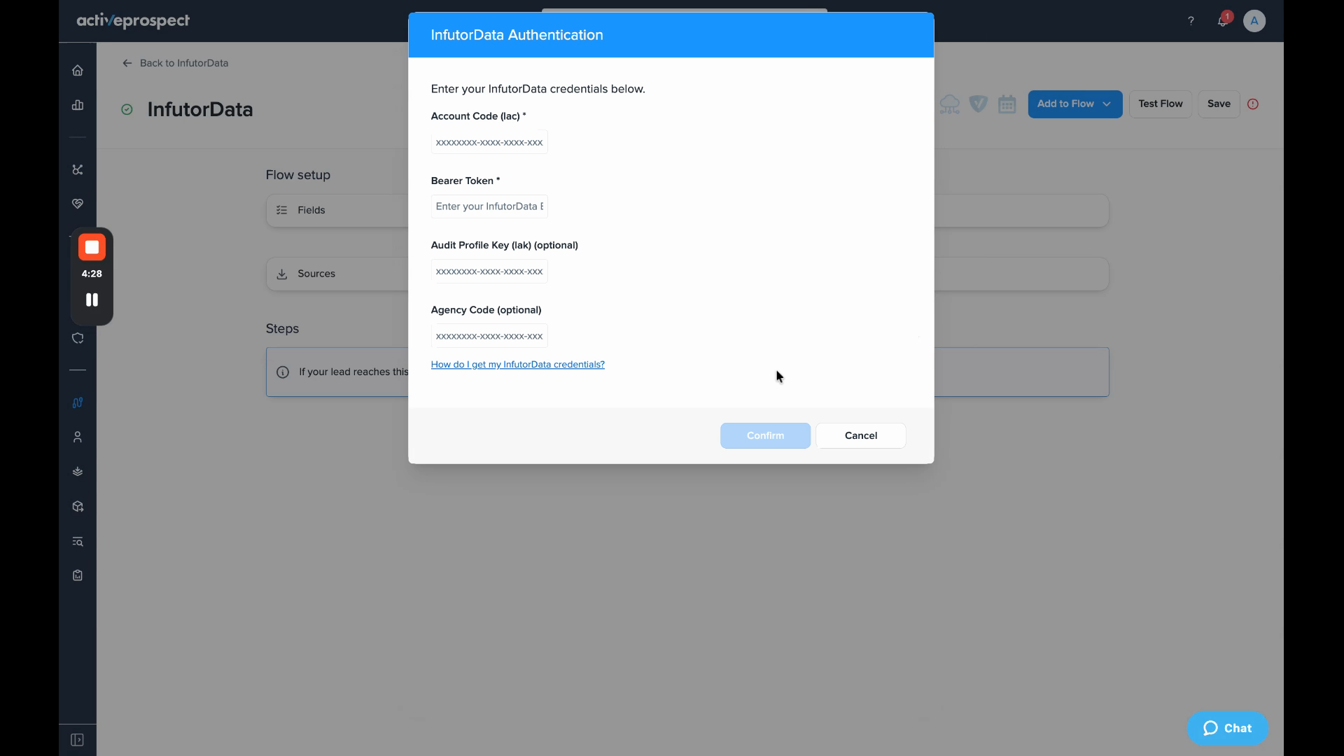
Task: Focus the Audit Profile Key (lak) field
Action: coord(489,272)
